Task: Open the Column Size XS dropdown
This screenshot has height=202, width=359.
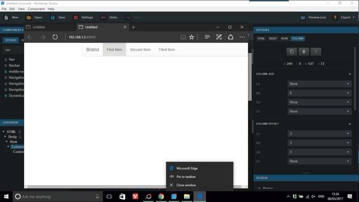Action: pyautogui.click(x=319, y=111)
